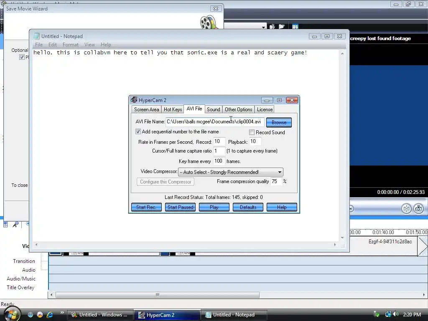
Task: Click the 0:01:40.00 timeline ruler mark
Action: (383, 232)
